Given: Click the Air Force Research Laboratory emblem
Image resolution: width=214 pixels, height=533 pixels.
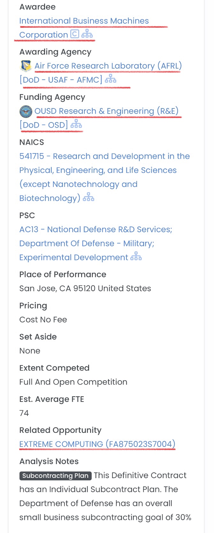Looking at the screenshot, I should pyautogui.click(x=26, y=66).
